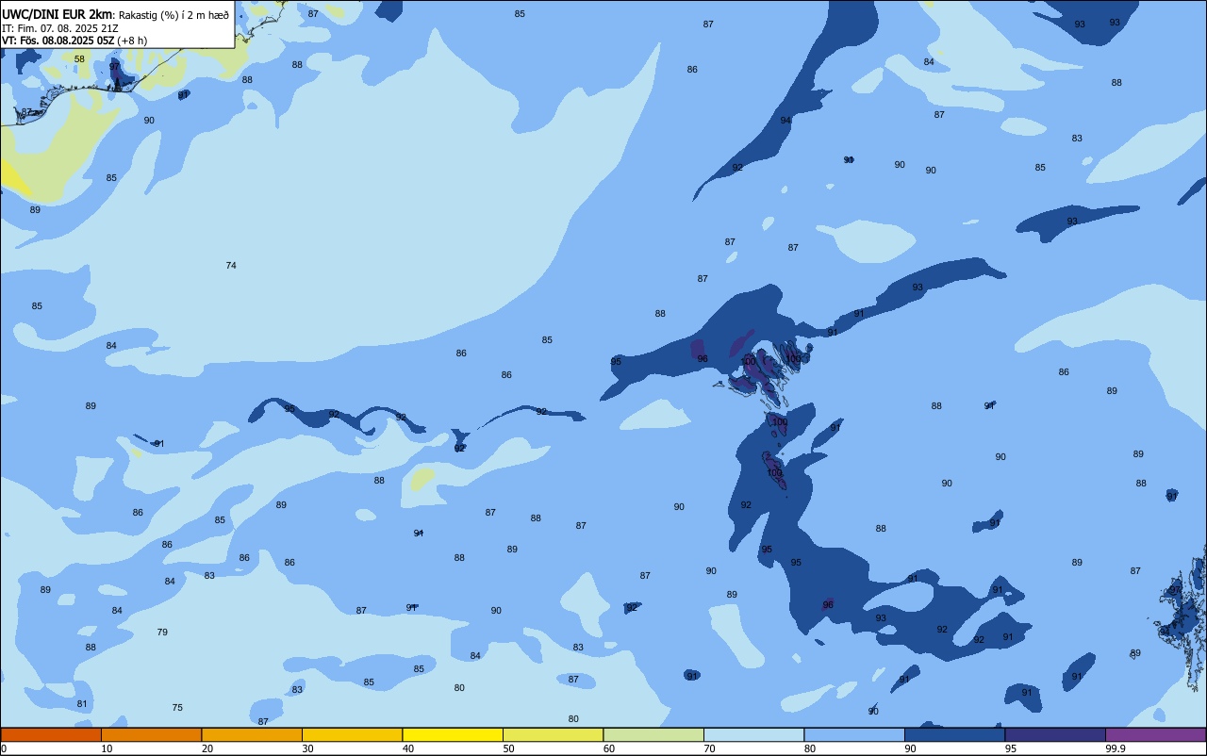Pick the pale green 60–70 legend swatch
This screenshot has height=756, width=1207.
tap(653, 734)
